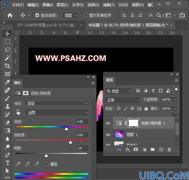
Task: Click the on-image adjustment hand tool
Action: (x=18, y=112)
